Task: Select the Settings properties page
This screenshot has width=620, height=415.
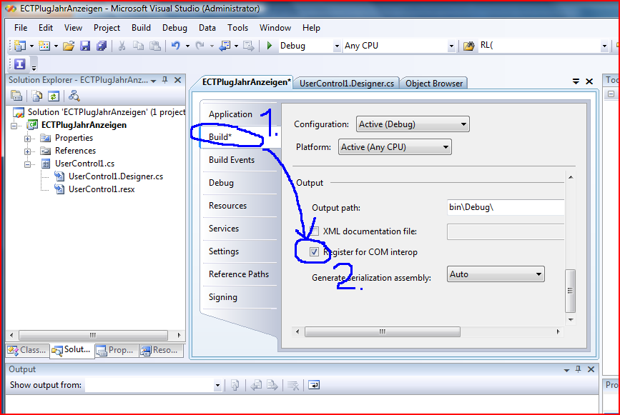Action: coord(224,251)
